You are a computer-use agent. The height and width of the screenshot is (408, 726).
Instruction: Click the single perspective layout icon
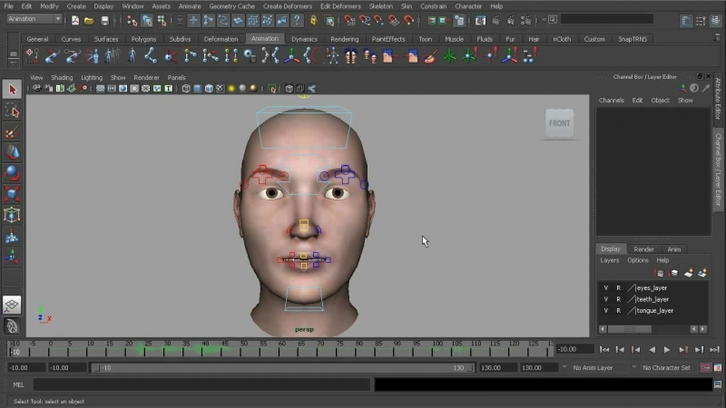[12, 305]
